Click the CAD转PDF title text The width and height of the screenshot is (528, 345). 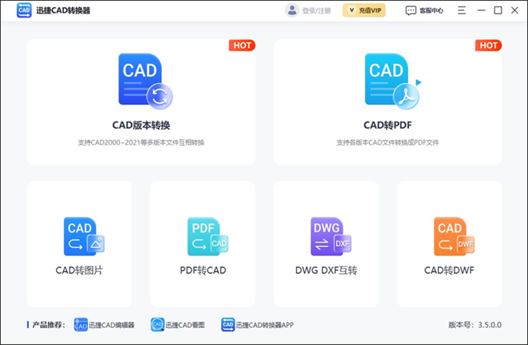(387, 126)
